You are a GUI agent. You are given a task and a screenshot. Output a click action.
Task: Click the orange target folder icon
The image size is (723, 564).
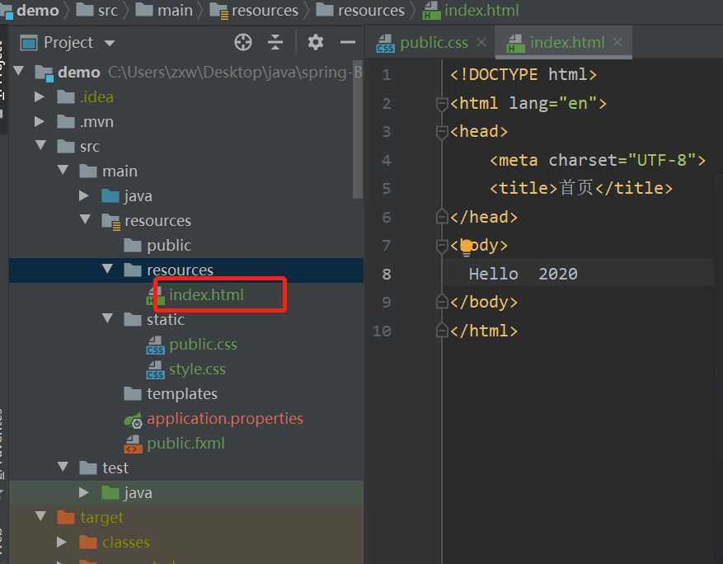pos(66,518)
